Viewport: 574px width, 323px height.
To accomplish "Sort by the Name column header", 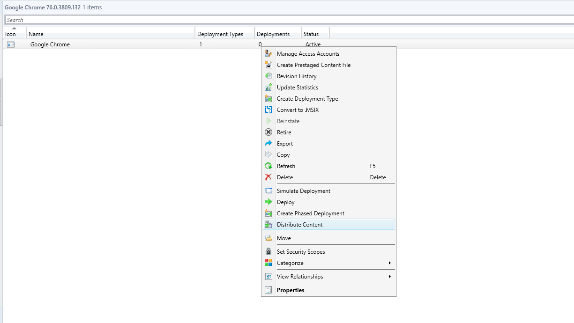I will 111,33.
